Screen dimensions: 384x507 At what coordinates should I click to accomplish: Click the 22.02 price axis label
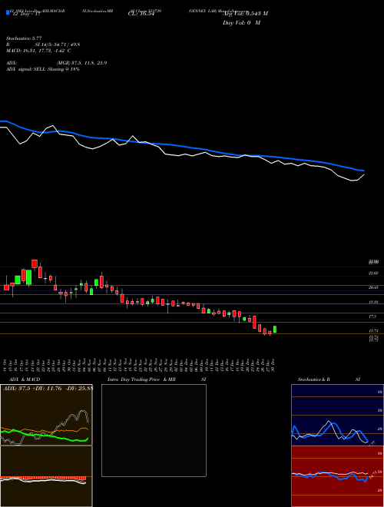374,273
